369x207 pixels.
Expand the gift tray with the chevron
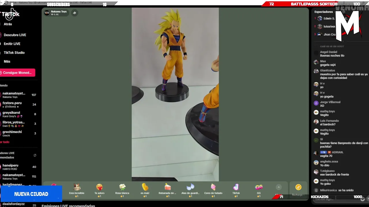tap(278, 187)
